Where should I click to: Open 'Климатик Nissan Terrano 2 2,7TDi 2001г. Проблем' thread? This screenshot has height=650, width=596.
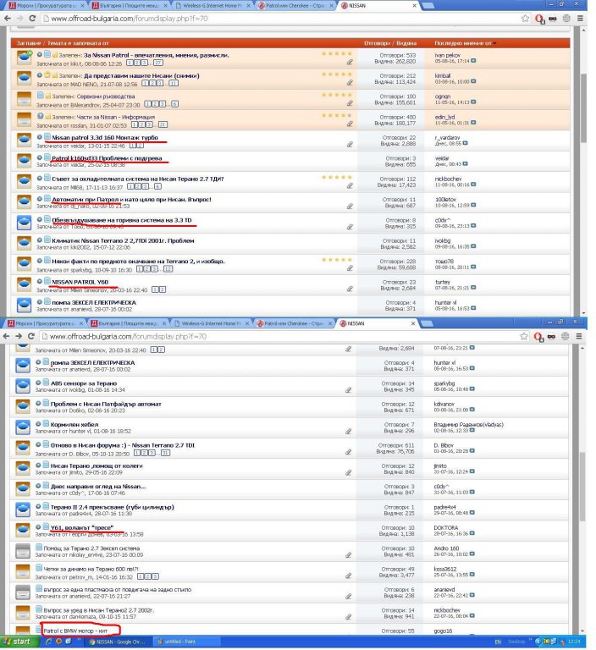[123, 241]
